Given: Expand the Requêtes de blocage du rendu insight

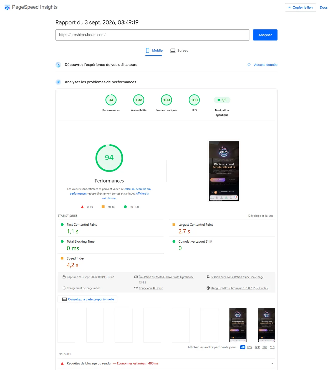Looking at the screenshot, I should (272, 363).
